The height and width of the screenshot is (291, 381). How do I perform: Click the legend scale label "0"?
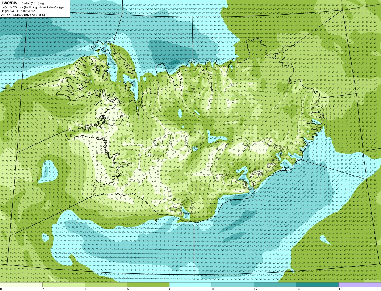1,289
